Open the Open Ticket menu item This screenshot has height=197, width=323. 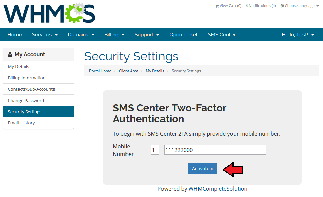[x=183, y=34]
